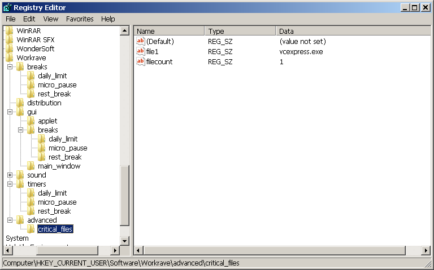Collapse the timers tree node

(x=10, y=184)
